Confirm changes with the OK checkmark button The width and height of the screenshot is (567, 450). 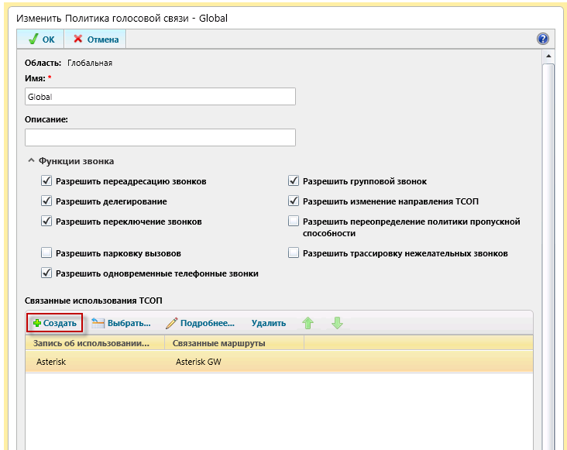40,40
